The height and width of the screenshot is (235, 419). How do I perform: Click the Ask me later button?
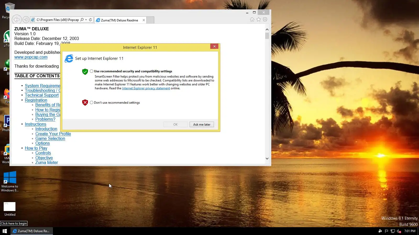202,125
